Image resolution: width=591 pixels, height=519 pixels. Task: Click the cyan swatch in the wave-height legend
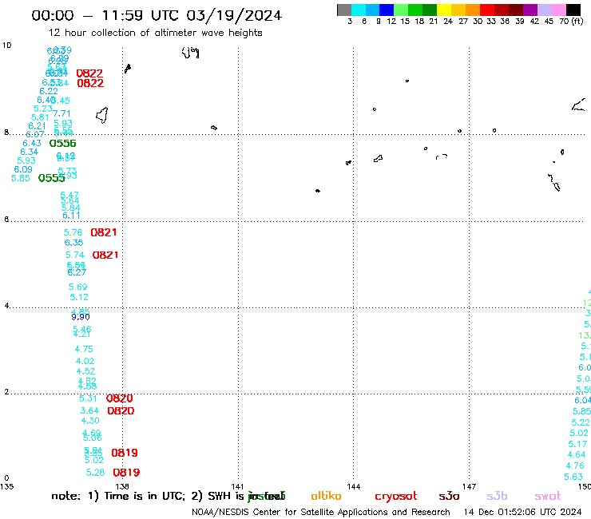(x=359, y=10)
